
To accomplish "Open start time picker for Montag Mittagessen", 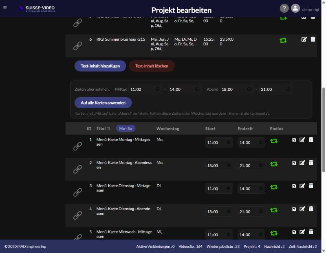I will [228, 142].
